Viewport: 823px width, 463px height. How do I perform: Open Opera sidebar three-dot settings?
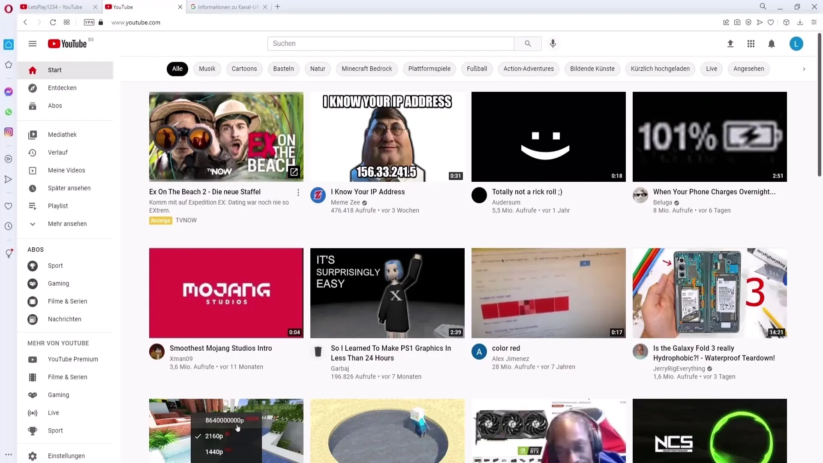point(9,454)
